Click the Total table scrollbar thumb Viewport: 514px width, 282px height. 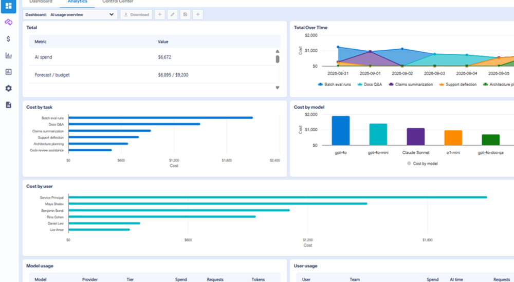click(278, 59)
